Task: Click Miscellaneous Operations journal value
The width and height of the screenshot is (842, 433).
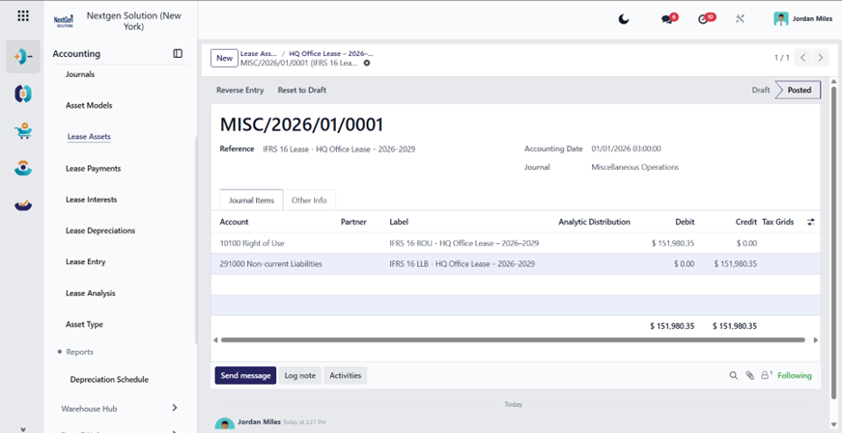Action: coord(634,168)
